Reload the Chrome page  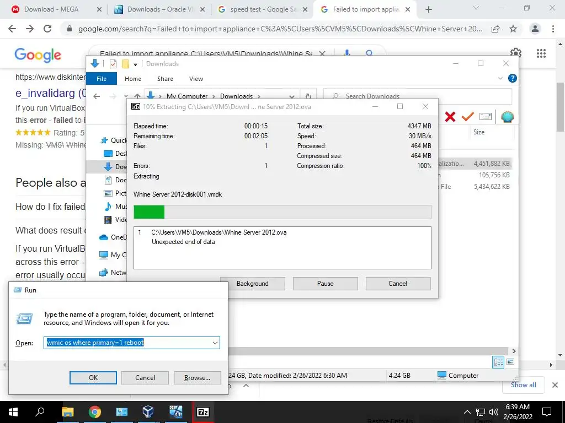coord(47,29)
